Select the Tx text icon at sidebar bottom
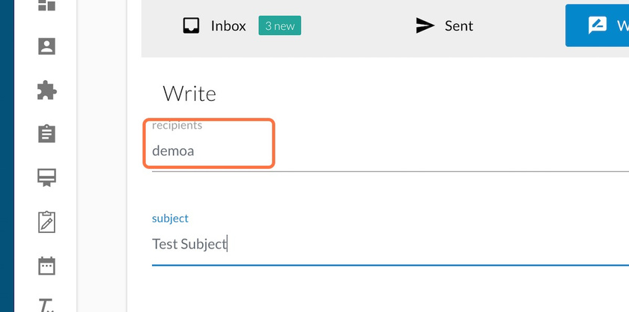The image size is (629, 312). click(x=47, y=306)
